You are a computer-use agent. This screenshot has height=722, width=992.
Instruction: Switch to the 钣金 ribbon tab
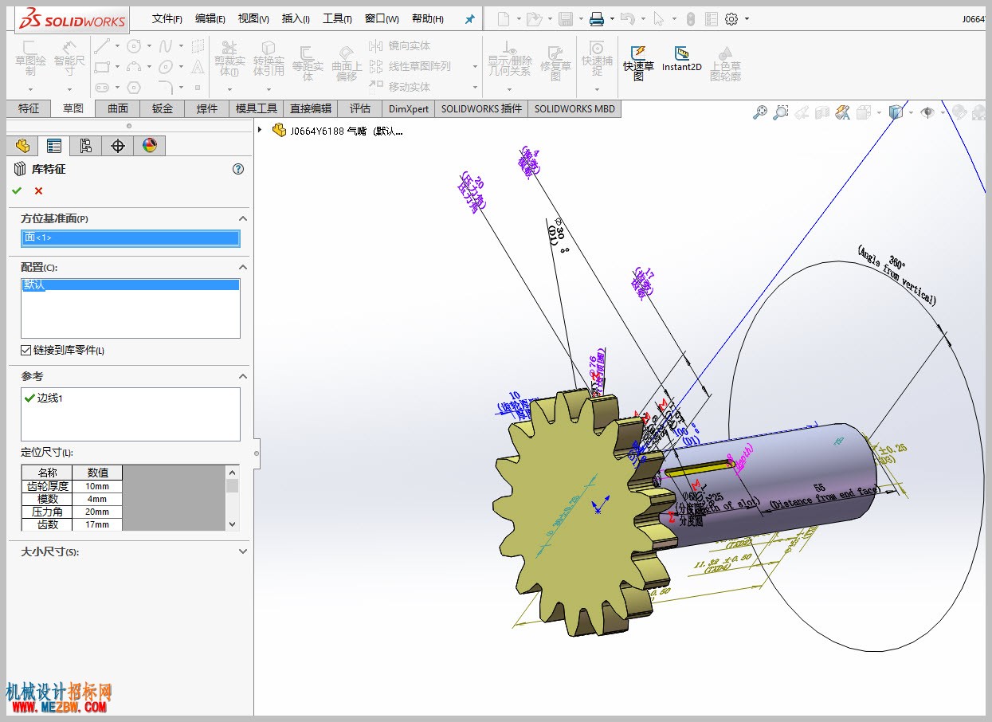(163, 108)
